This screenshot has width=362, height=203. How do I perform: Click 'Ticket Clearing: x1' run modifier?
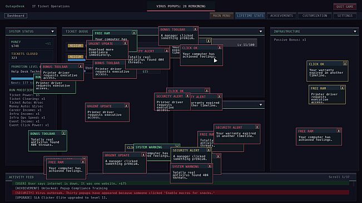coord(27,99)
